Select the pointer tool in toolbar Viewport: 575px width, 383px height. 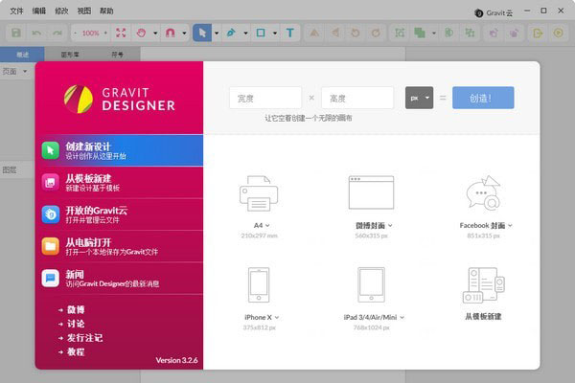tap(201, 33)
